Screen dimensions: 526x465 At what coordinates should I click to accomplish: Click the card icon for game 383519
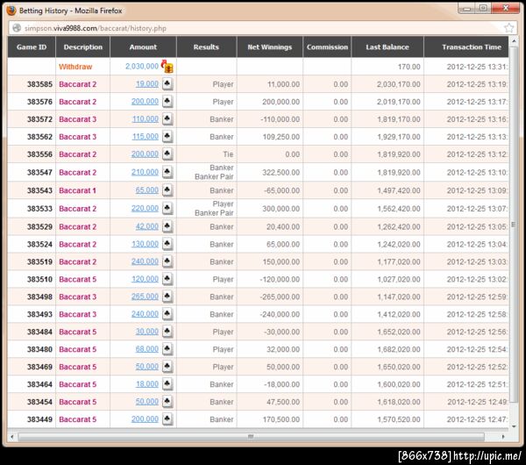point(167,261)
